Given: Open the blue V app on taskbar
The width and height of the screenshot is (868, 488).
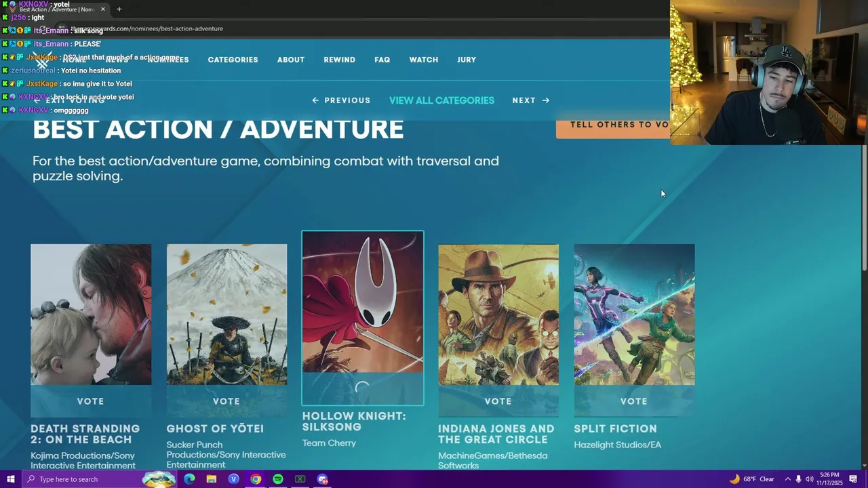Looking at the screenshot, I should tap(234, 479).
